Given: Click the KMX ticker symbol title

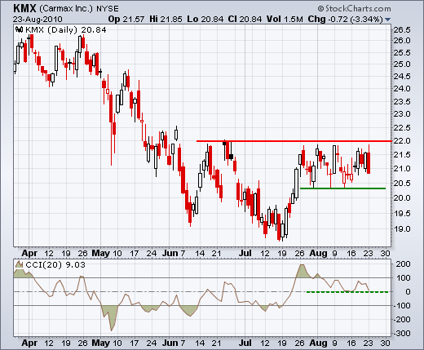Looking at the screenshot, I should pos(24,9).
